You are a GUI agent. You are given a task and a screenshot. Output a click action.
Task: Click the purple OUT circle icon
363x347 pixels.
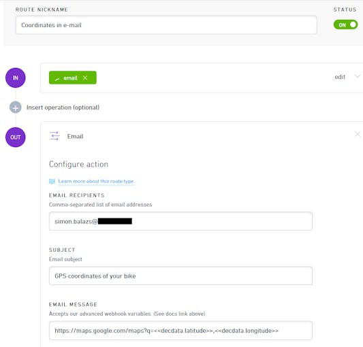coord(16,137)
